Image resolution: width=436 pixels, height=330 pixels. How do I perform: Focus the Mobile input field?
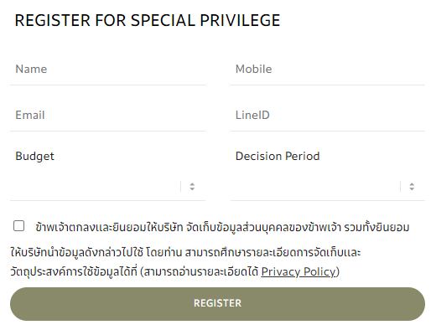328,70
